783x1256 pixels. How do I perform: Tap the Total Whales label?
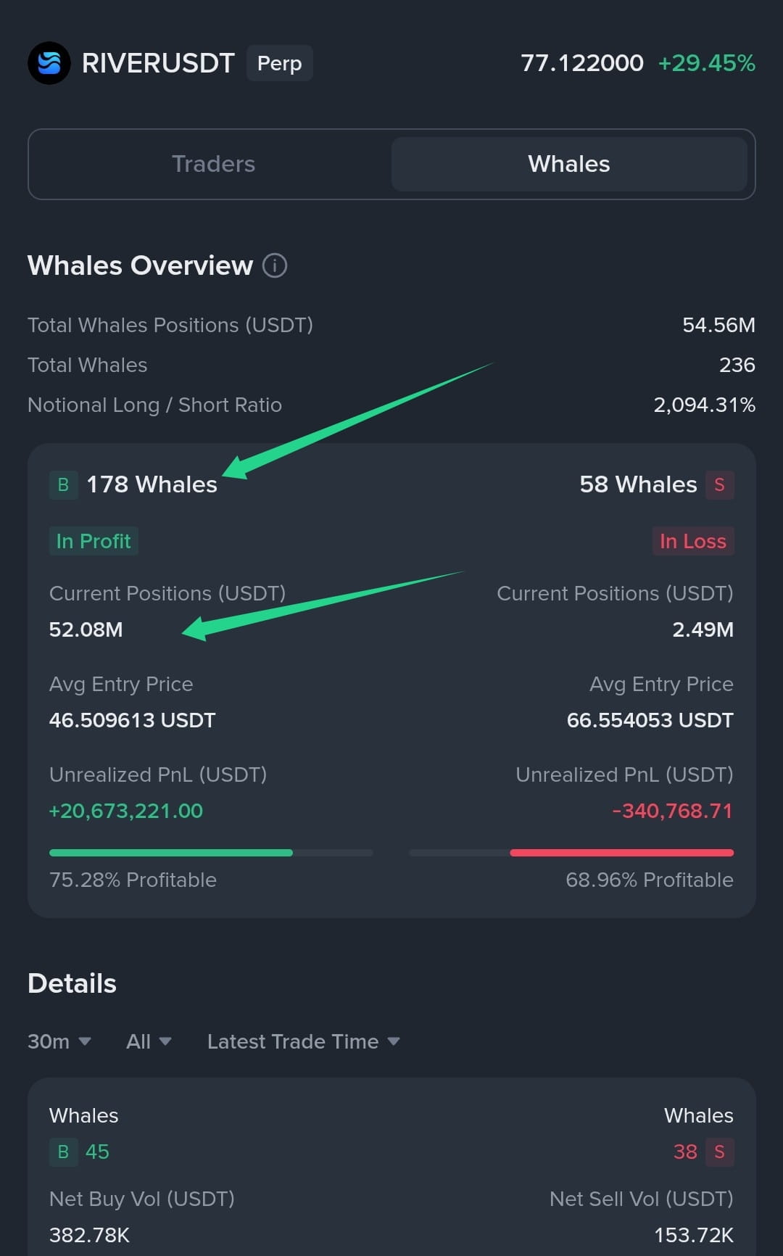tap(87, 365)
